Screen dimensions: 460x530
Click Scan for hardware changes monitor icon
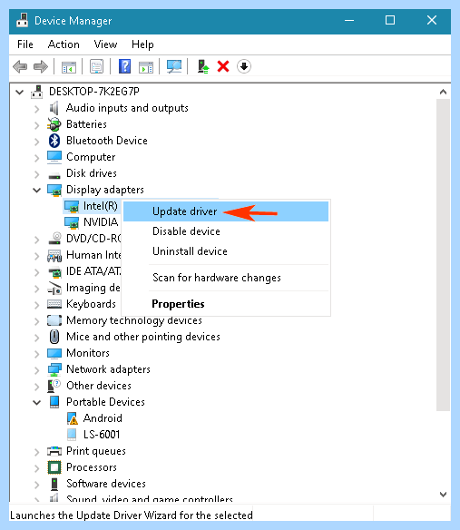tap(174, 66)
